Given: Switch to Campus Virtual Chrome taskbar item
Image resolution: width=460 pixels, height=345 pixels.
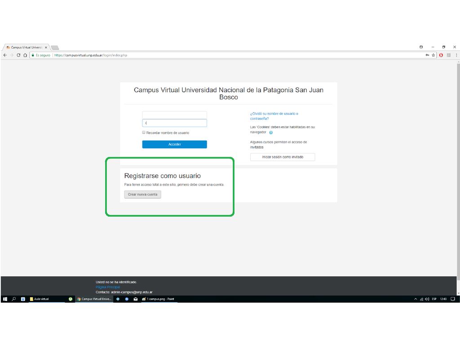Looking at the screenshot, I should coord(94,299).
